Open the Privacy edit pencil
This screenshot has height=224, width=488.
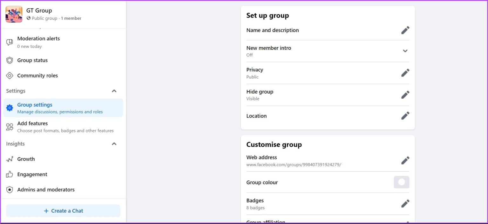pyautogui.click(x=405, y=73)
